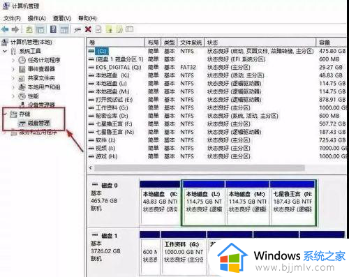349x277 pixels.
Task: Expand the 任务计划程序 node chevron
Action: (x=13, y=60)
